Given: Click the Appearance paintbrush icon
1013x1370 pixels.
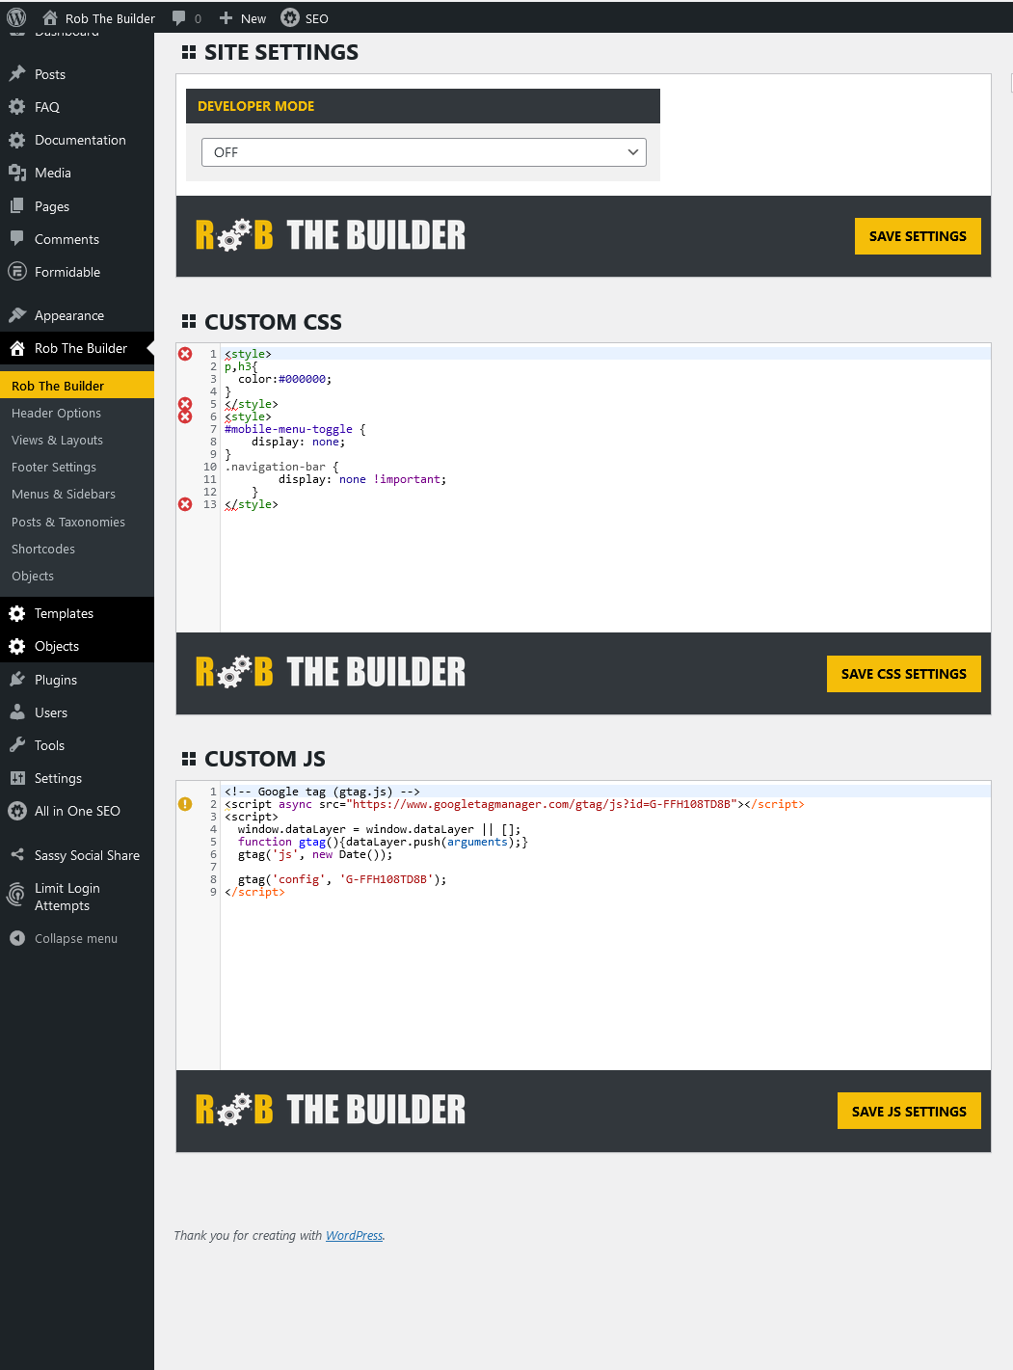Looking at the screenshot, I should [17, 315].
